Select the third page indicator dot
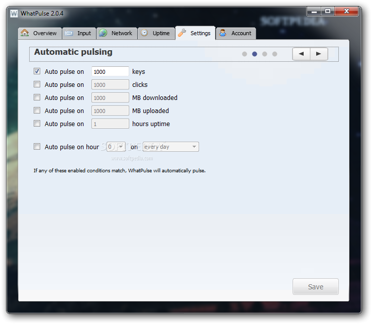 [265, 54]
